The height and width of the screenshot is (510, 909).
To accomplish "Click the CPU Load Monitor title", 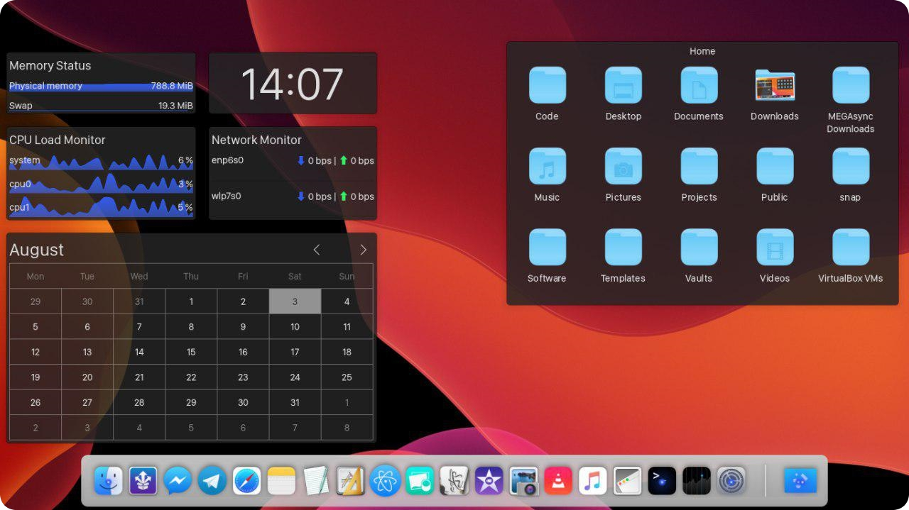I will (58, 140).
